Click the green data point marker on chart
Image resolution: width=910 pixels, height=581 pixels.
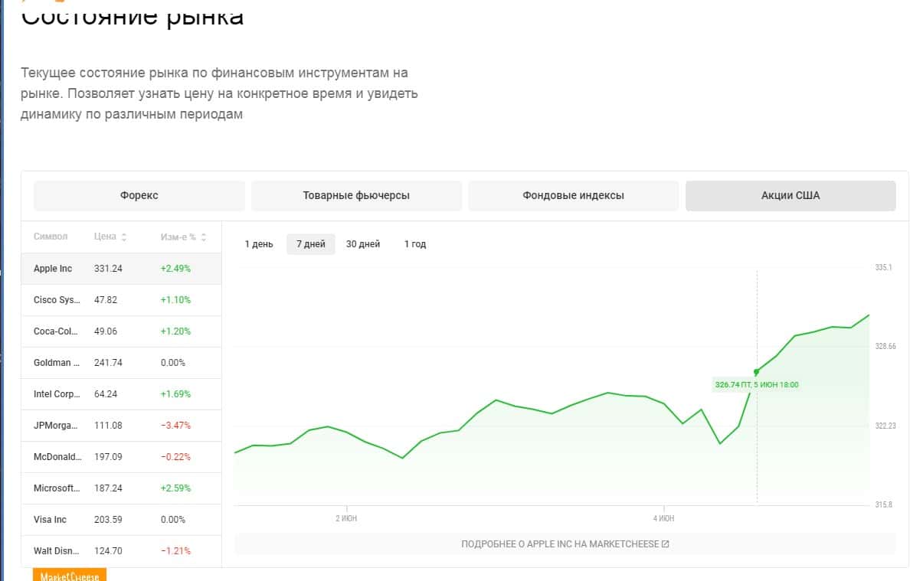757,372
